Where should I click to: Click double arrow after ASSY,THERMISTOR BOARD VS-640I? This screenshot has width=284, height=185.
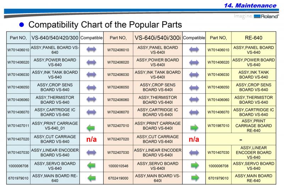pyautogui.click(x=194, y=99)
